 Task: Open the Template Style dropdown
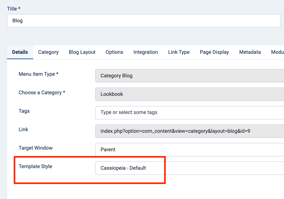tap(189, 168)
